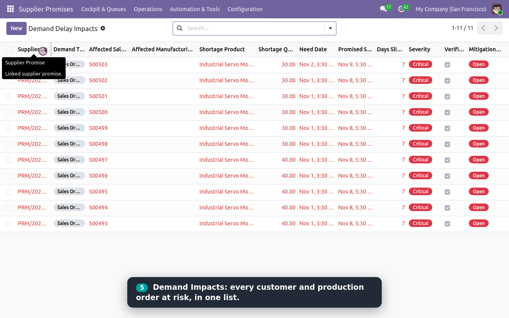Open the sales order link S00497
The height and width of the screenshot is (318, 509).
click(98, 160)
